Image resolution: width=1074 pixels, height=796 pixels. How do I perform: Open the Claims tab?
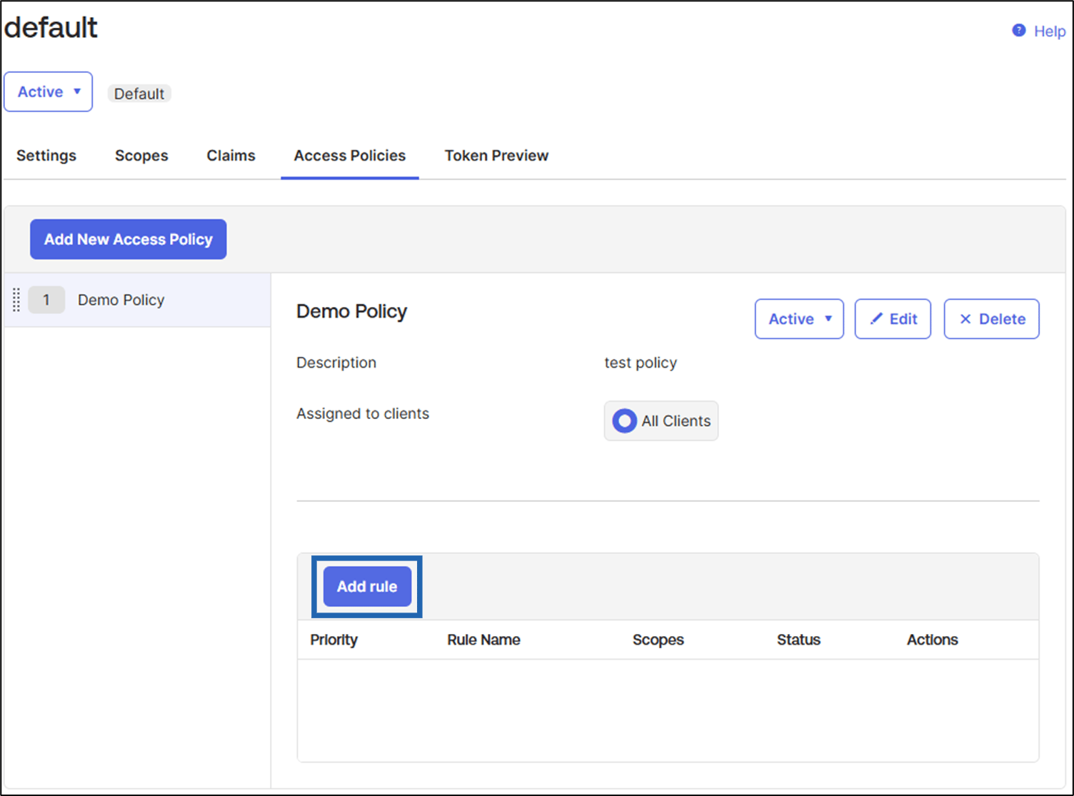pos(231,156)
